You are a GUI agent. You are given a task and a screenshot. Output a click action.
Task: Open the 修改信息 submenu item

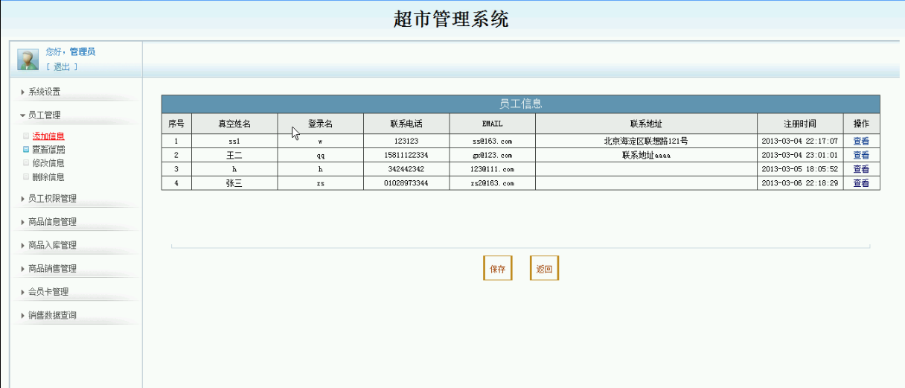click(x=48, y=163)
